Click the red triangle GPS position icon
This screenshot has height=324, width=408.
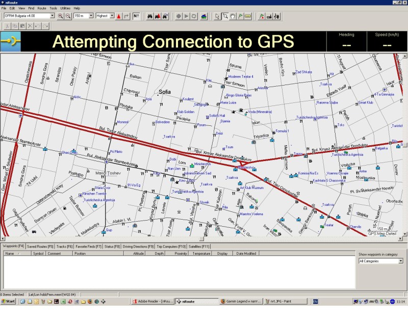pos(119,16)
